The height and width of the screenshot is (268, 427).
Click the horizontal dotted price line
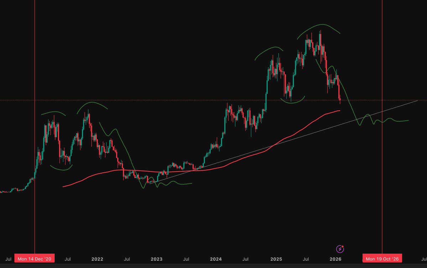(142, 100)
